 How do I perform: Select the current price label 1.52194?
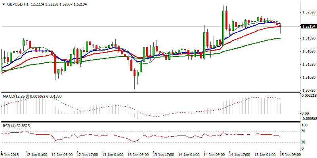[308, 26]
